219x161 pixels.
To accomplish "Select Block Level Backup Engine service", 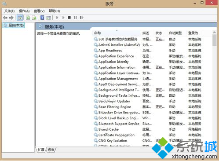I will click(x=148, y=118).
